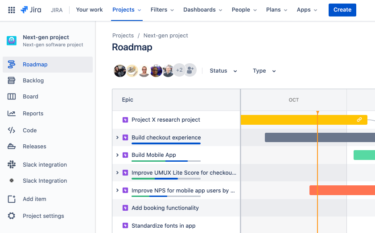This screenshot has width=375, height=233.
Task: Open the Filters menu
Action: 162,10
